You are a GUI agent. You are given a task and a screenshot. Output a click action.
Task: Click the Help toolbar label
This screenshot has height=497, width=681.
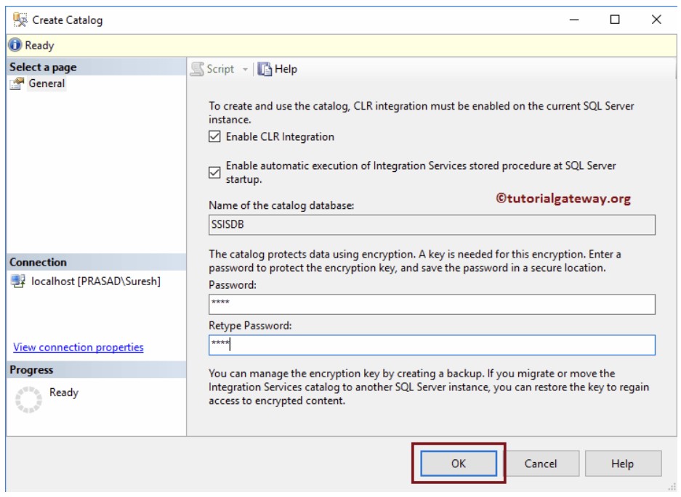click(x=286, y=69)
